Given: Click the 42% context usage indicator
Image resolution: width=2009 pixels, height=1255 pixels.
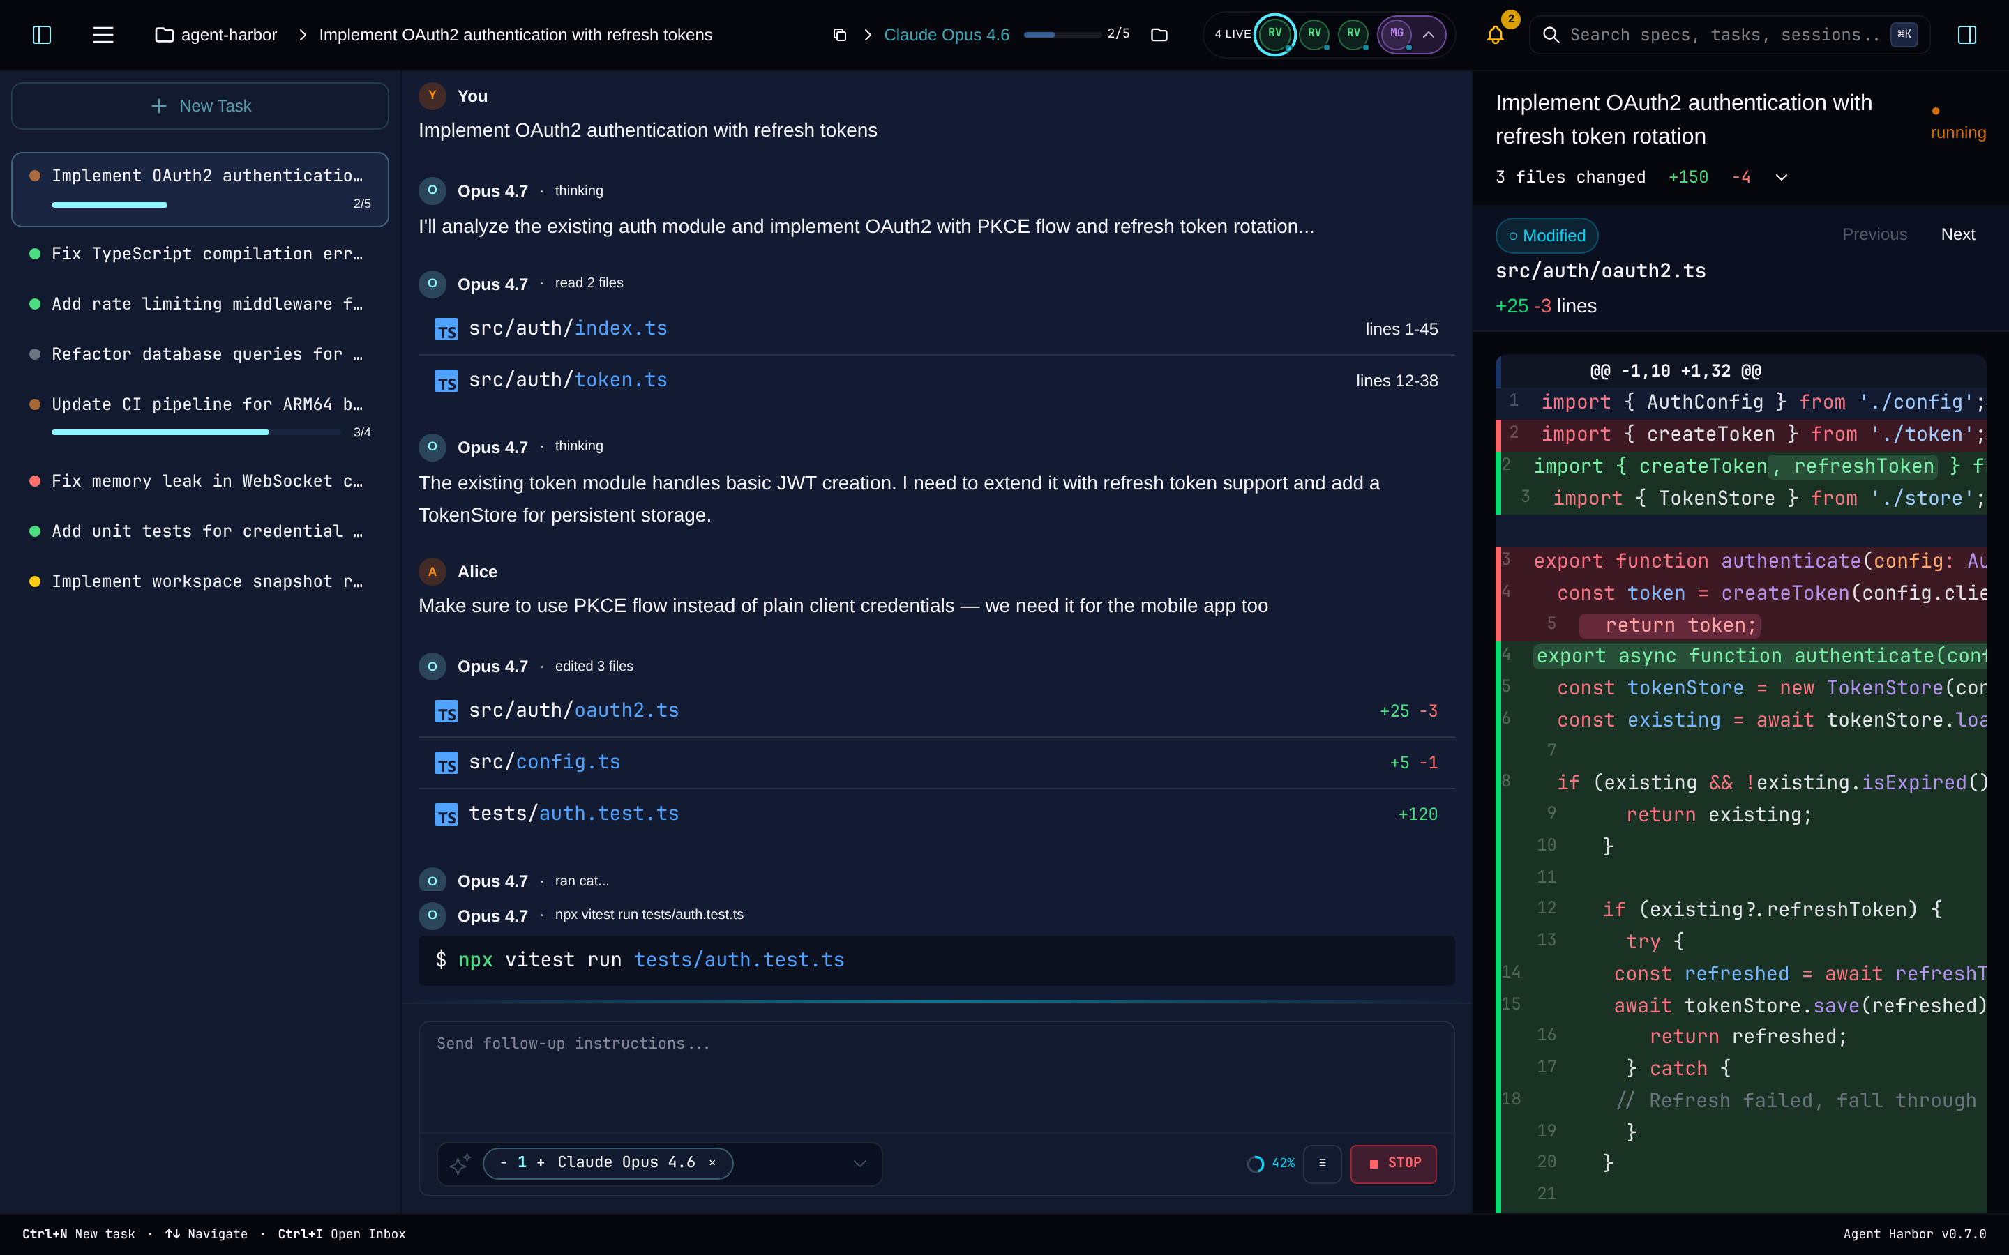Looking at the screenshot, I should point(1271,1164).
